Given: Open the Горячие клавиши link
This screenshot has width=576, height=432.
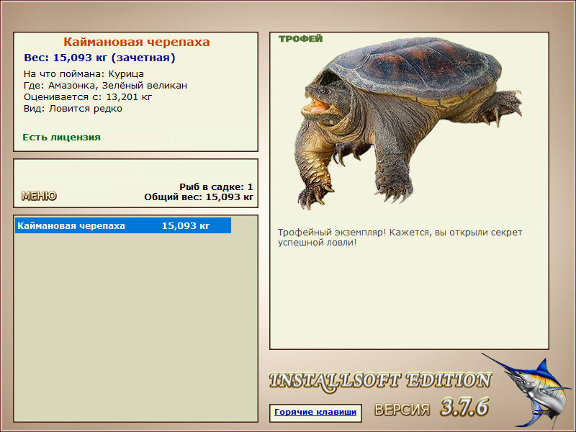Looking at the screenshot, I should coord(315,412).
